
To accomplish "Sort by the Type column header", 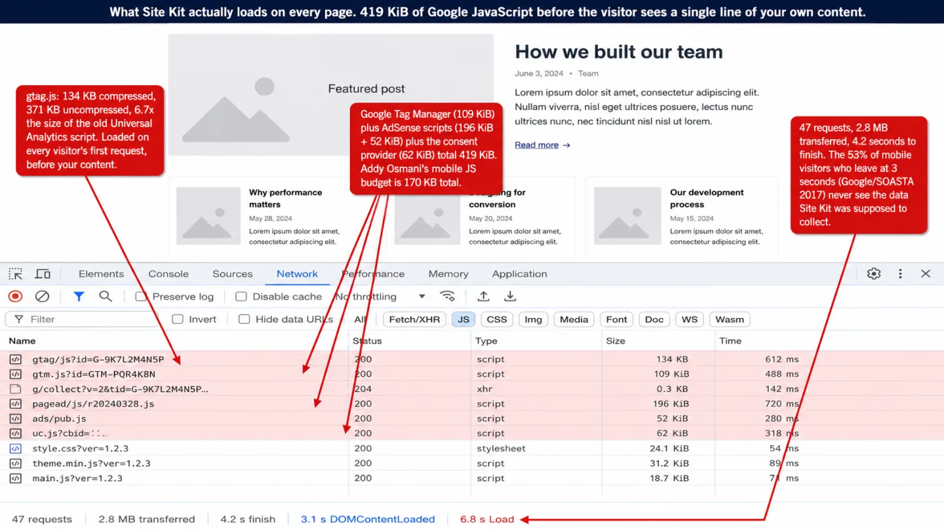I will tap(486, 341).
